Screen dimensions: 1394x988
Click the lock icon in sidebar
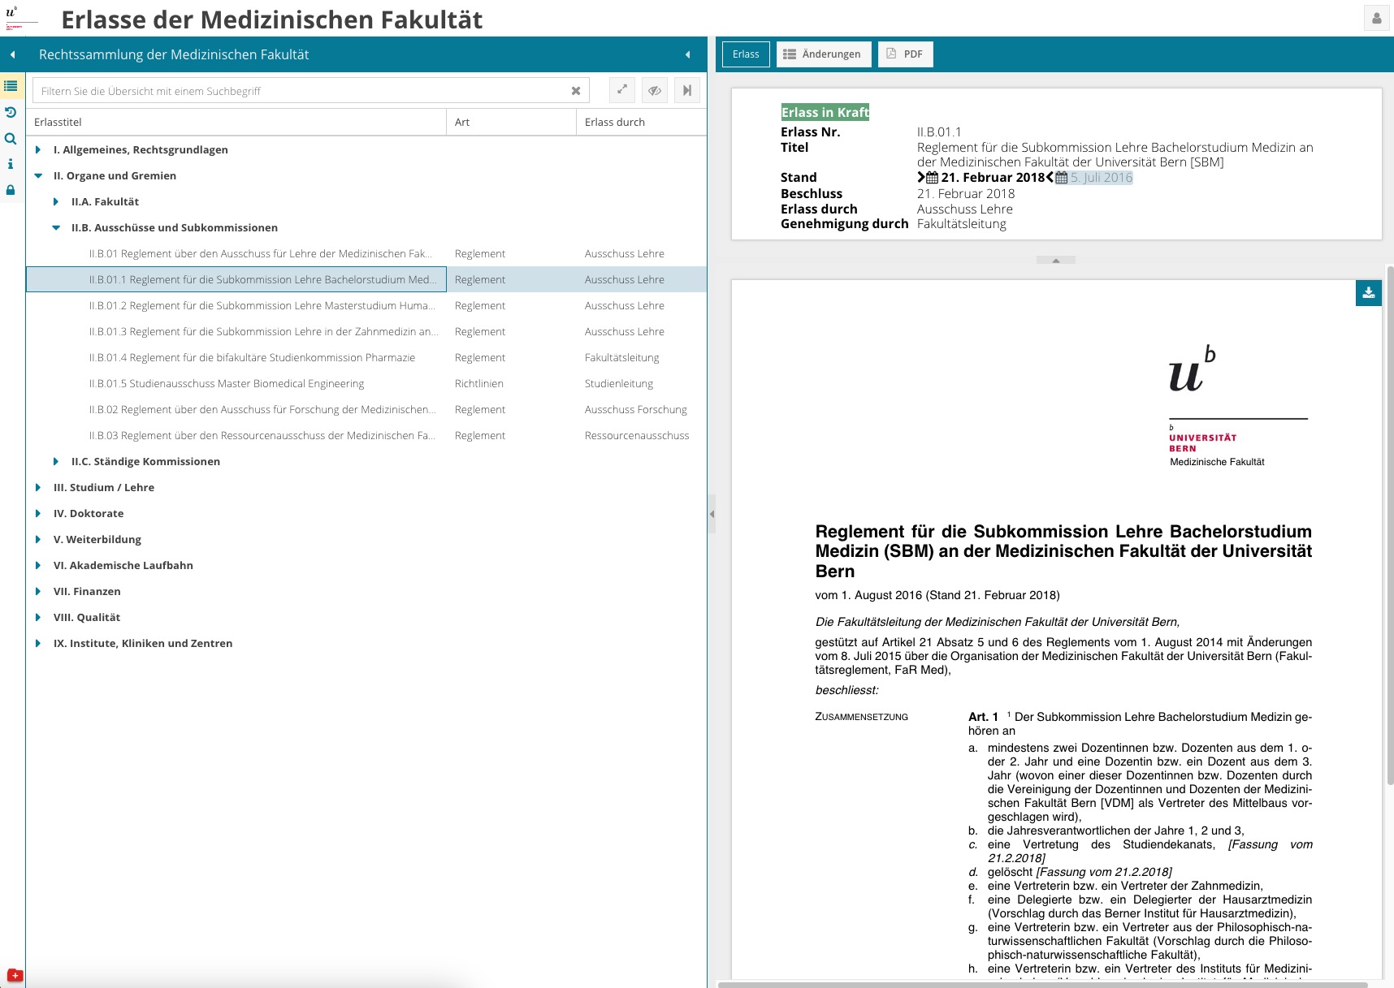[11, 190]
